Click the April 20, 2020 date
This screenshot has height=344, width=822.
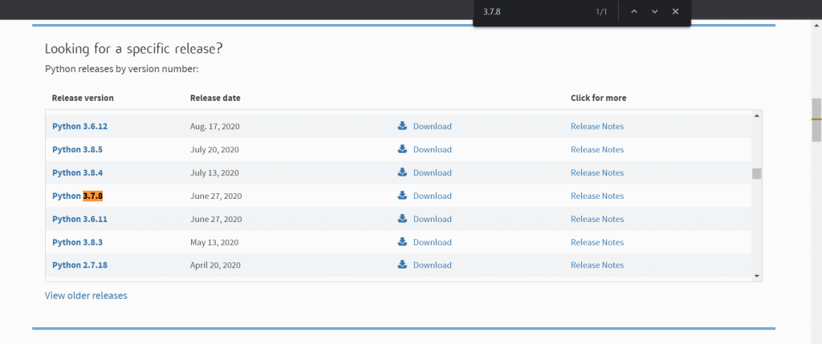pos(215,265)
